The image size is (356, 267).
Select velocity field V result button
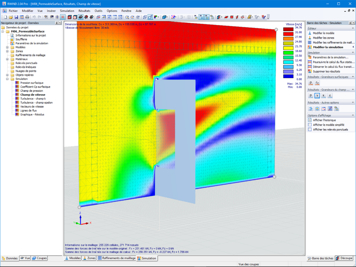pyautogui.click(x=317, y=96)
